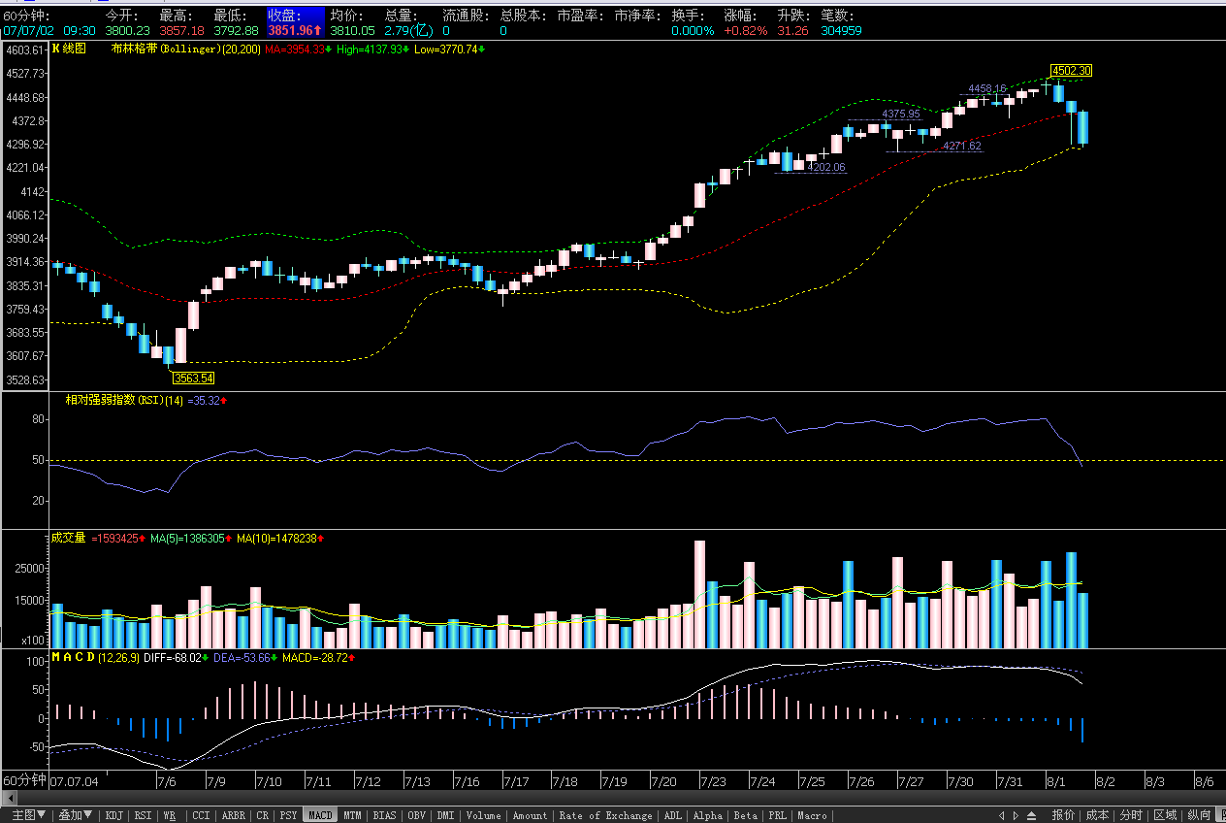
Task: Switch to the DMI indicator tab
Action: click(445, 816)
